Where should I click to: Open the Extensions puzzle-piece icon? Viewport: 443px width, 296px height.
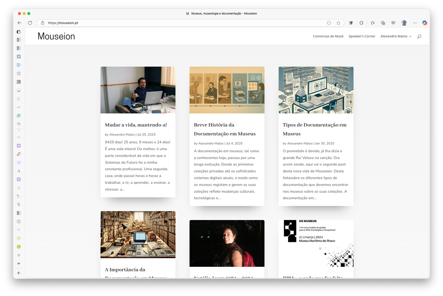coord(361,23)
